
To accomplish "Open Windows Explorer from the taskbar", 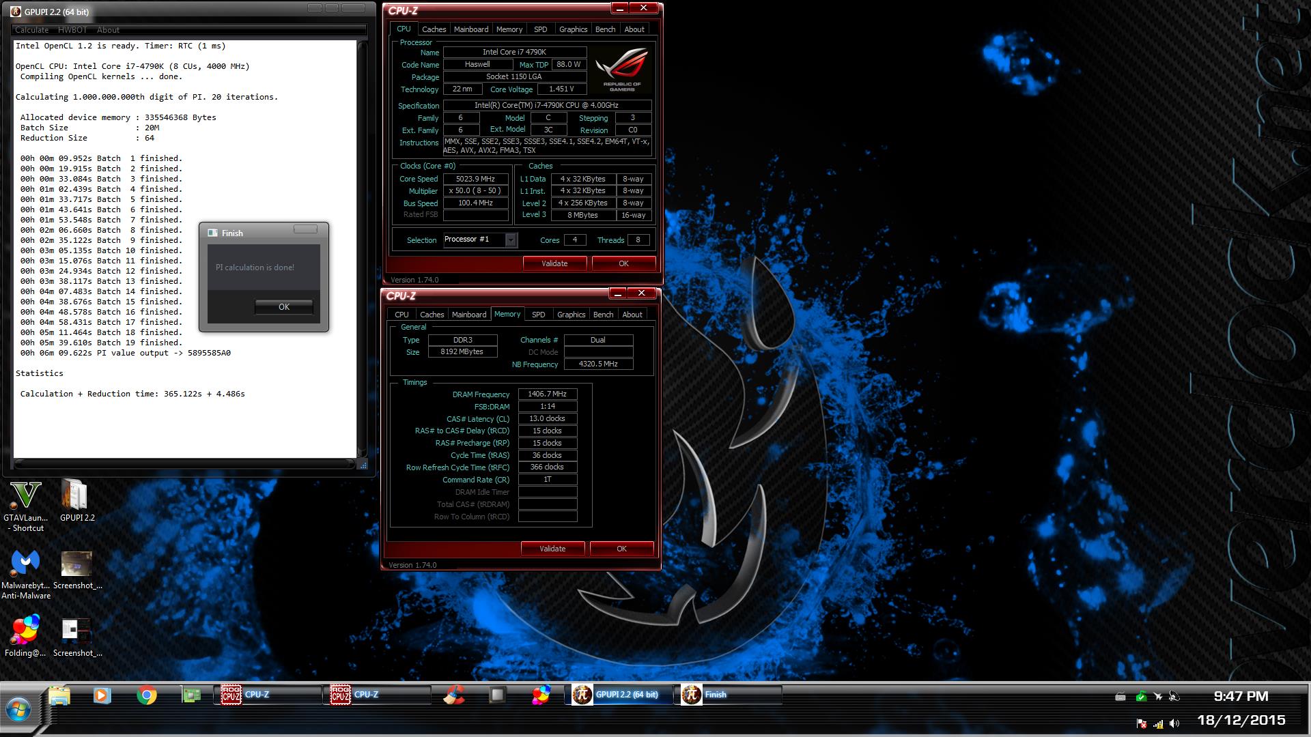I will (x=59, y=695).
